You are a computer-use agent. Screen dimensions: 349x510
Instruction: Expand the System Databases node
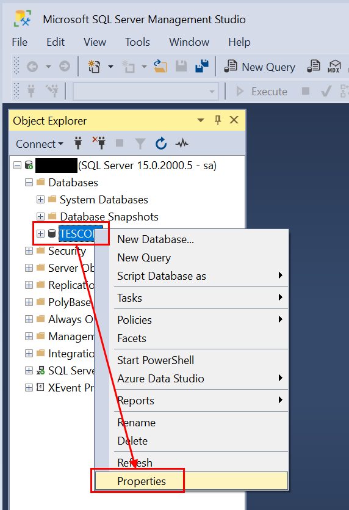[40, 199]
